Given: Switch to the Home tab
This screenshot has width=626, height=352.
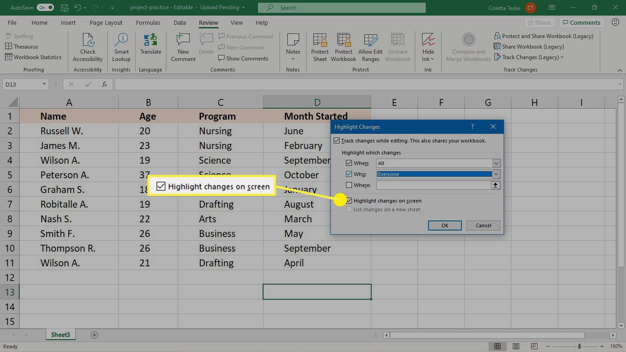Looking at the screenshot, I should [39, 22].
